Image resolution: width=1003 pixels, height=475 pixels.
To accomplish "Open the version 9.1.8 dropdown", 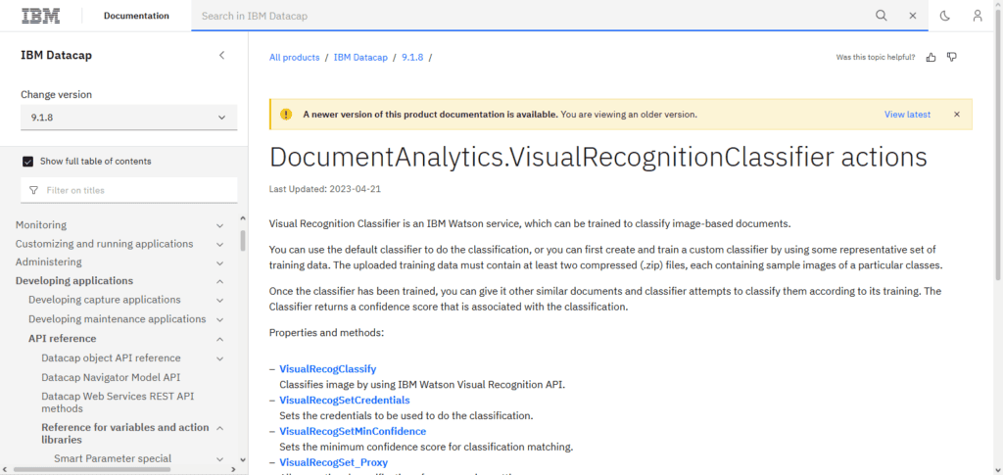I will click(x=129, y=118).
